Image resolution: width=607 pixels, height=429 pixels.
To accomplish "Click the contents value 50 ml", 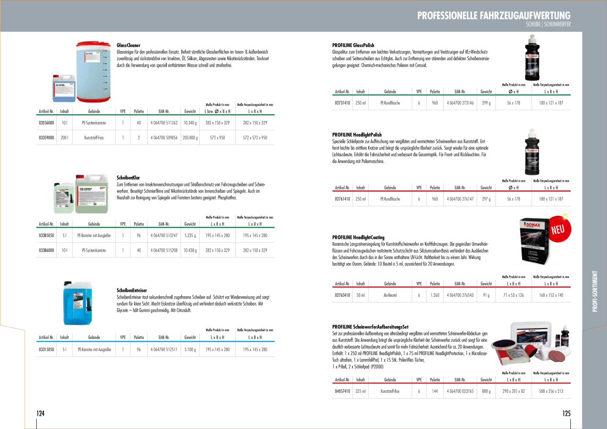I will [360, 295].
